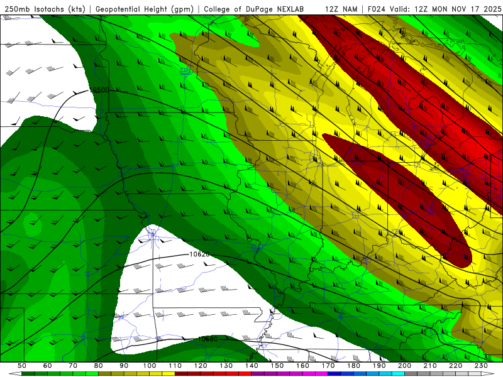Click the 180 knot scale label

click(x=353, y=366)
